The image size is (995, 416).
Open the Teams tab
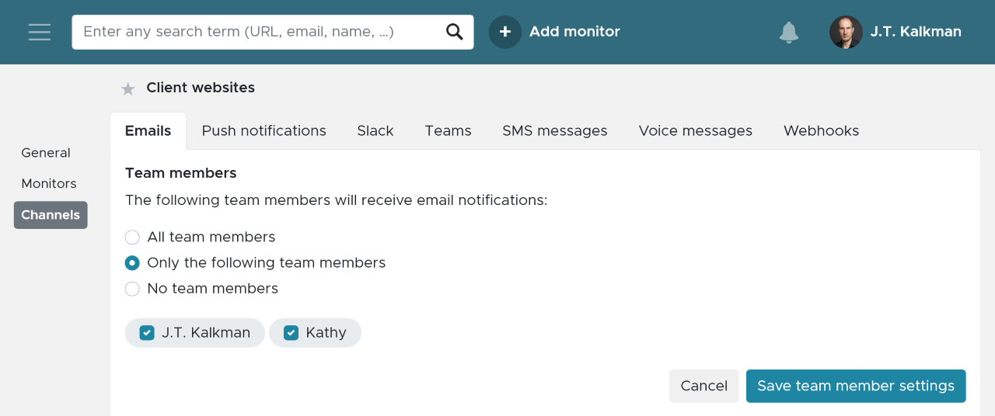(448, 131)
